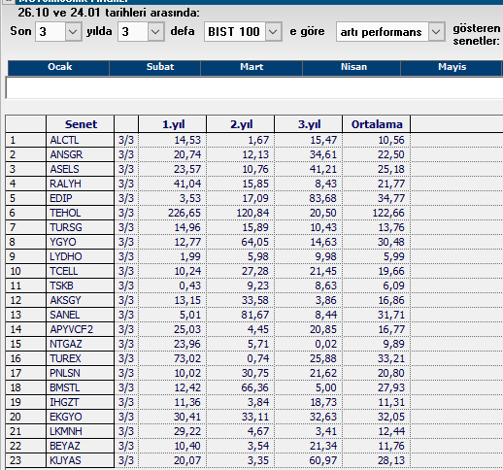Viewport: 503px width, 470px height.
Task: Click the 3/3 cell in ALCTL row
Action: [x=126, y=140]
